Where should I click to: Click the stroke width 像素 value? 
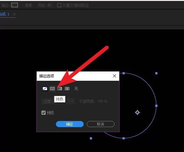tap(27, 5)
